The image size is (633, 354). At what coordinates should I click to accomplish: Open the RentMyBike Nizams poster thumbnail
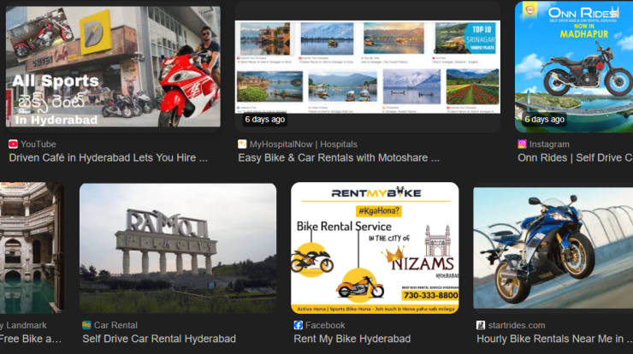[x=375, y=248]
